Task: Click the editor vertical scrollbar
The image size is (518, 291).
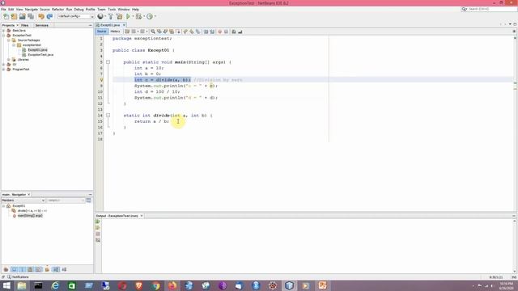Action: click(x=515, y=122)
